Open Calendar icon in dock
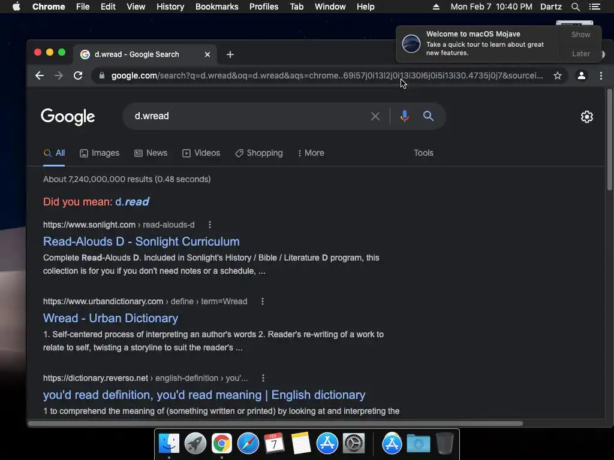Screen dimensions: 614x460 (274, 444)
